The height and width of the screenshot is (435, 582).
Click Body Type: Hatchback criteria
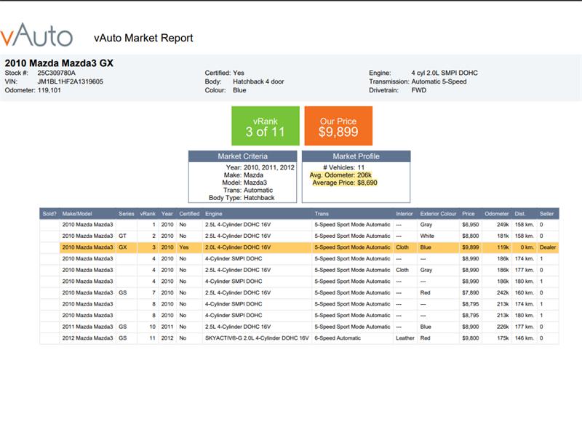coord(242,198)
